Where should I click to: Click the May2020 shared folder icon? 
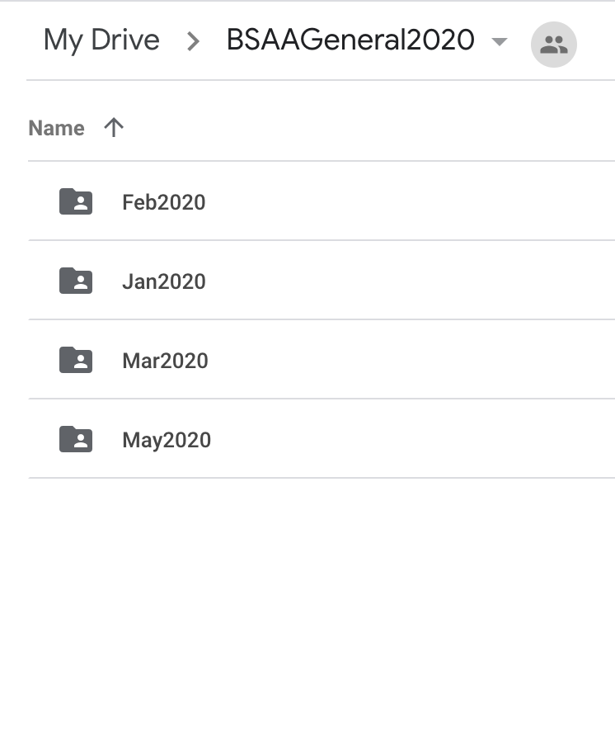tap(76, 439)
